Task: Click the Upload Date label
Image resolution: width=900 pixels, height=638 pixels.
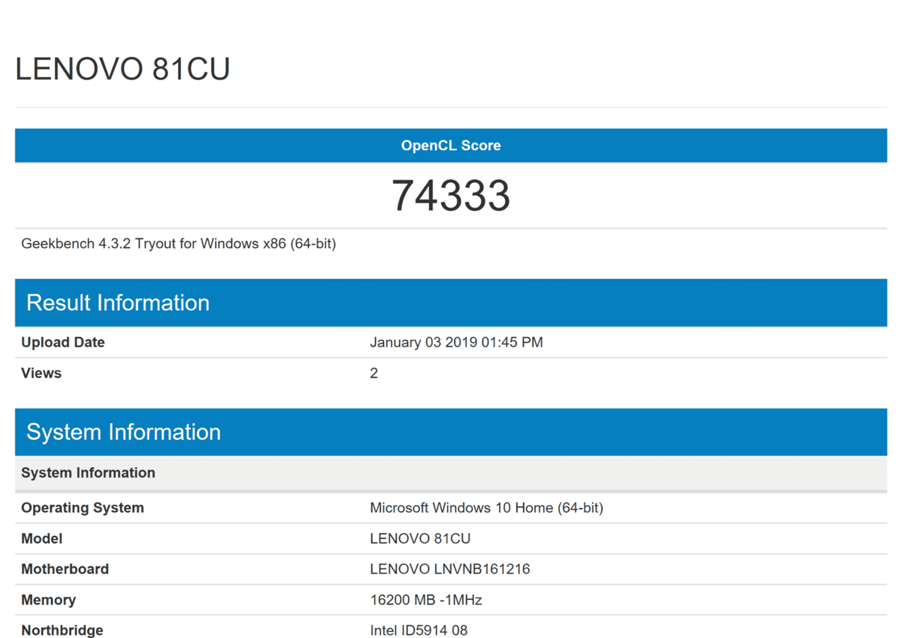Action: point(63,342)
